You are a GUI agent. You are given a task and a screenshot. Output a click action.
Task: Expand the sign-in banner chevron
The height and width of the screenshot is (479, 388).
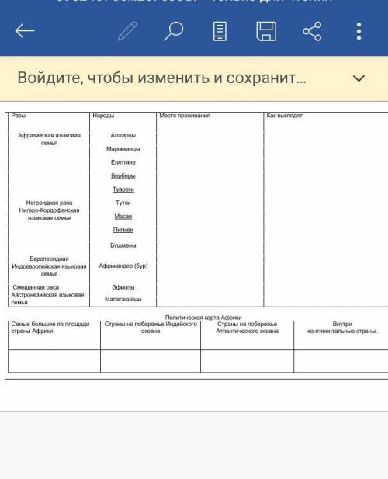coord(359,78)
